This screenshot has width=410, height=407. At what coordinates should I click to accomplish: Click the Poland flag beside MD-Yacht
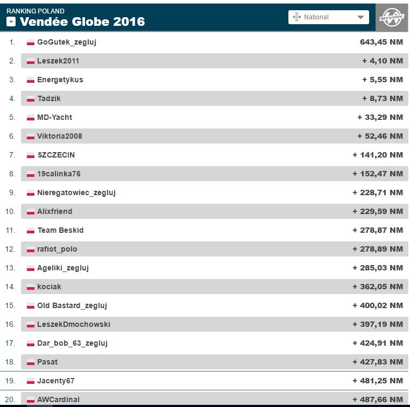pyautogui.click(x=31, y=118)
